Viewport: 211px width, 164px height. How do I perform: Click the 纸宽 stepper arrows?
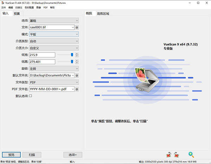click(77, 55)
